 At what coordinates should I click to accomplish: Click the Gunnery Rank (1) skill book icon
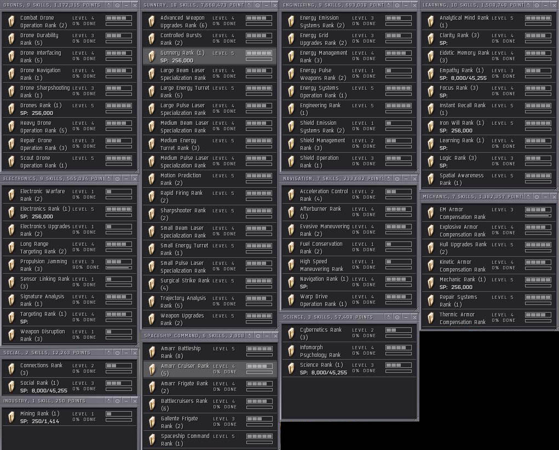coord(152,56)
